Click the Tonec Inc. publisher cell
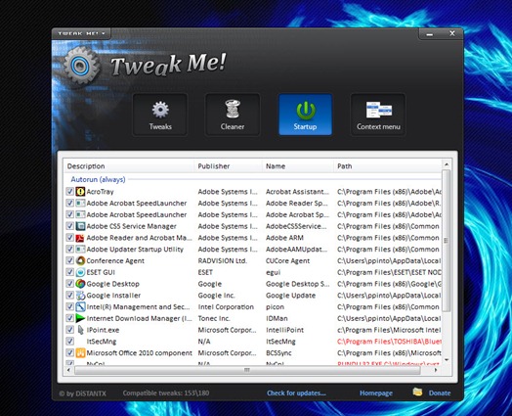 (214, 318)
